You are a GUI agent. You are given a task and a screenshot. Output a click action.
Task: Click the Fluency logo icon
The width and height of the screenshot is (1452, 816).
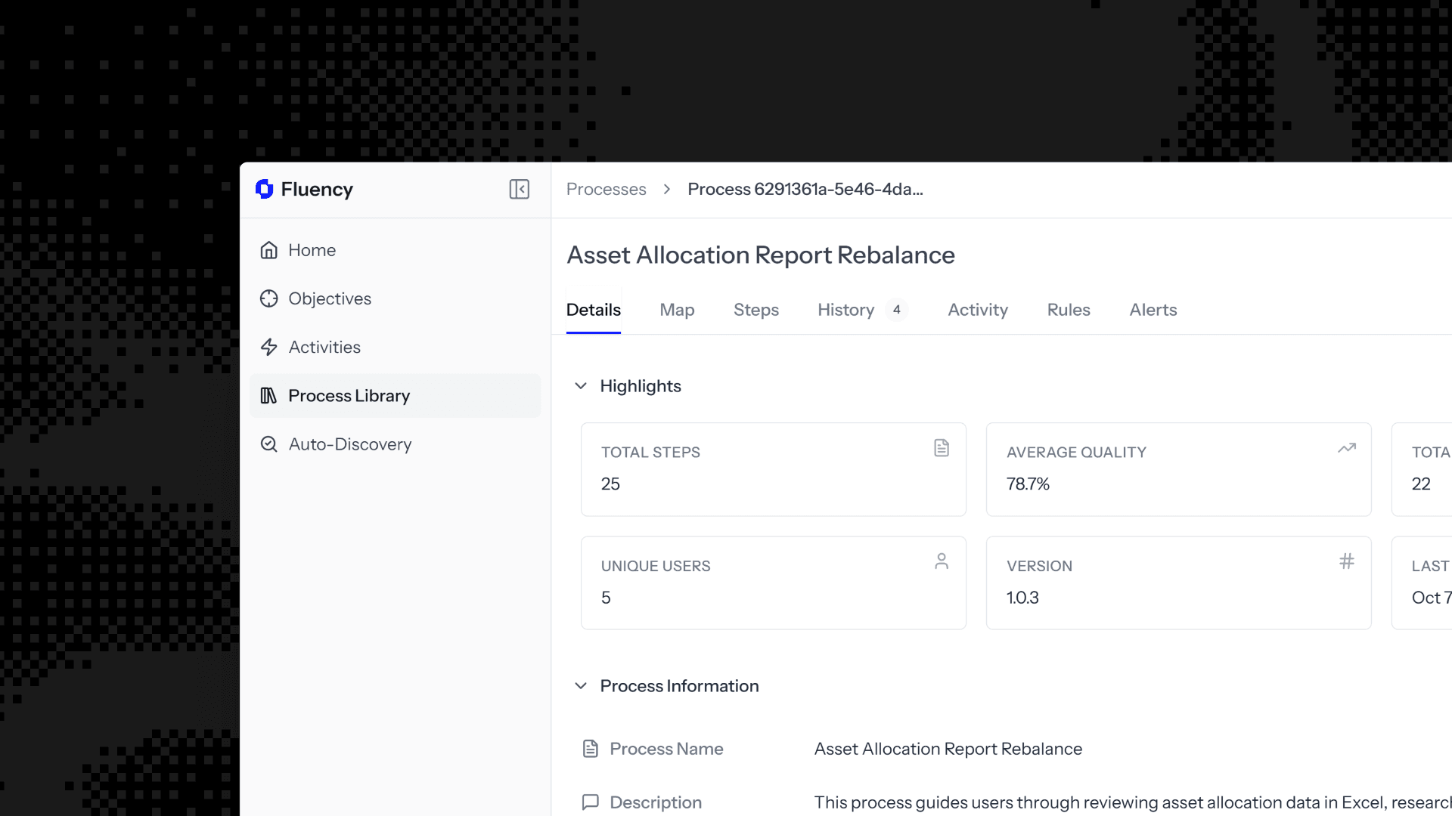click(264, 189)
